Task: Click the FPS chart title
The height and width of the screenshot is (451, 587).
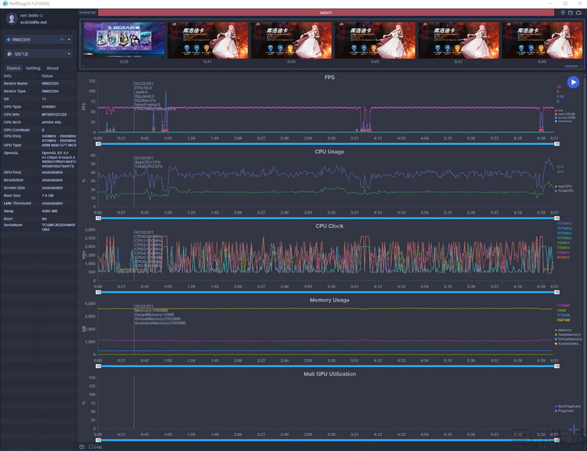Action: pyautogui.click(x=330, y=78)
